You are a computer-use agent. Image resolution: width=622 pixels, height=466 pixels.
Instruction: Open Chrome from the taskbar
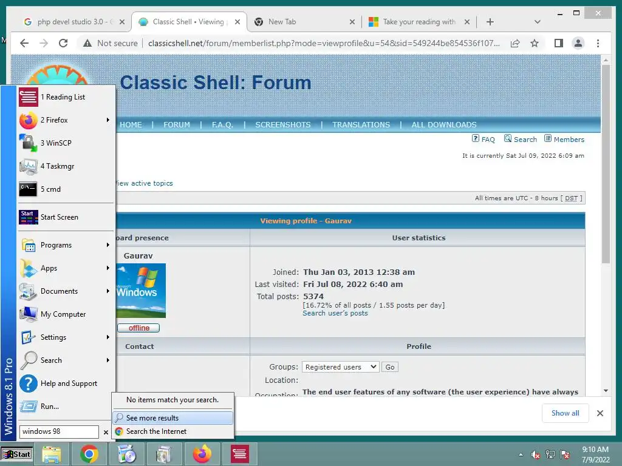pos(89,454)
